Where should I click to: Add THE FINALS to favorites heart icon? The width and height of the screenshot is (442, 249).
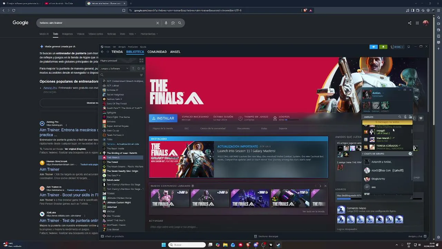[x=421, y=118]
